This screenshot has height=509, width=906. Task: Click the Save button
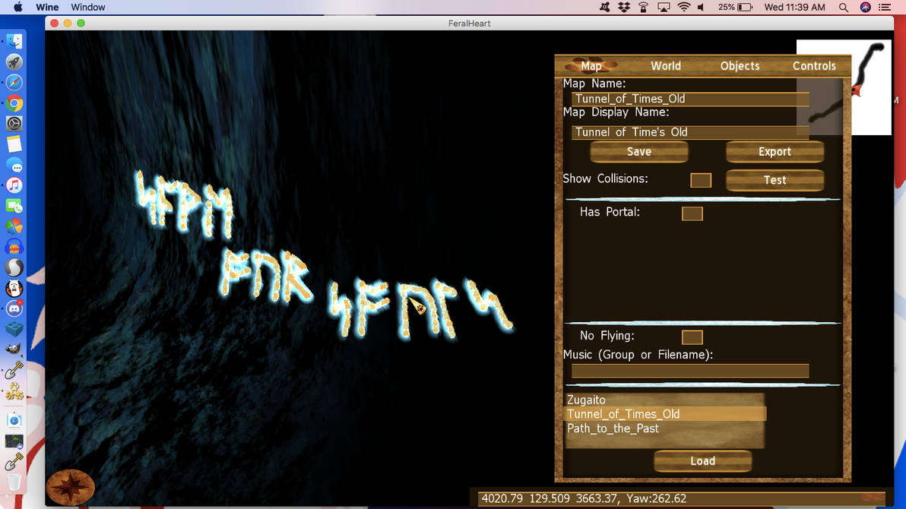(639, 152)
